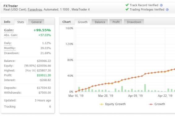Viewport: 175px width, 116px height.
Task: Switch to the Stats tab
Action: coord(20,22)
